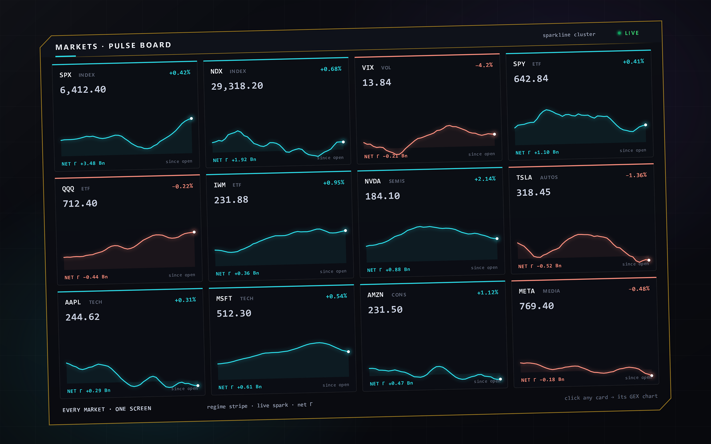Open the SPX sparkline chart
The height and width of the screenshot is (444, 711).
click(x=127, y=136)
